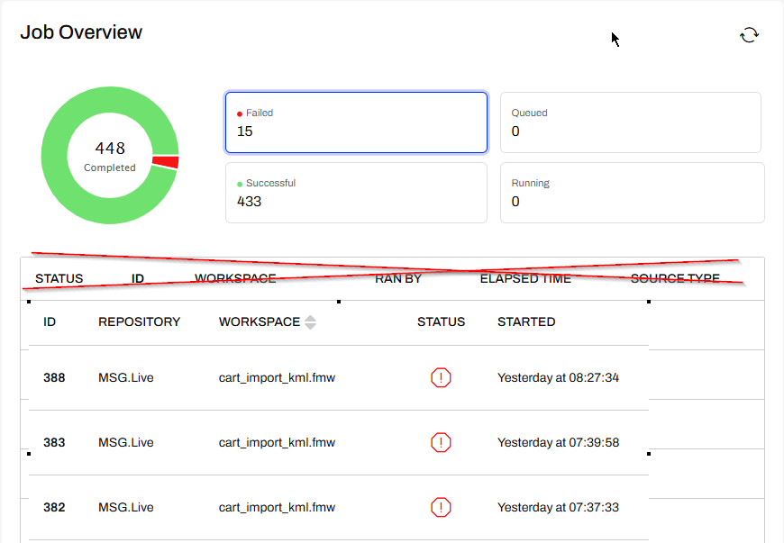Click the red failed donut segment
The height and width of the screenshot is (543, 784).
pos(166,162)
